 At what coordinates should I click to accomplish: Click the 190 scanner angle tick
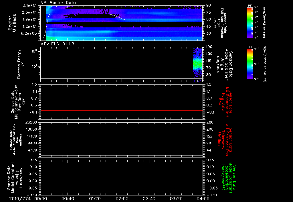pyautogui.click(x=209, y=47)
